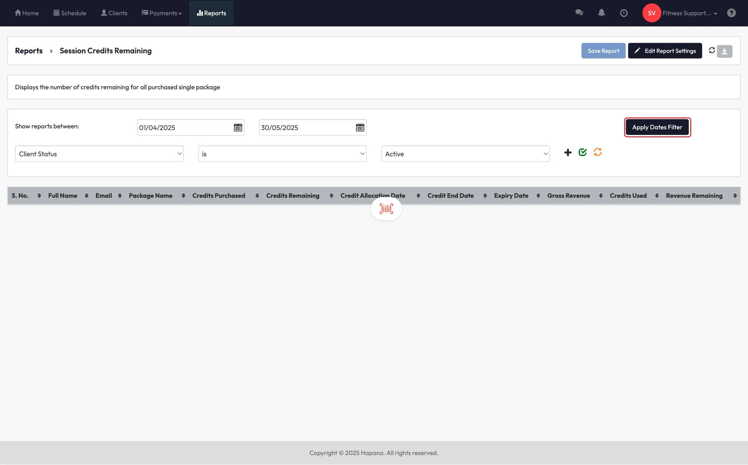Click the clock history icon
Screen dimensions: 748x465
[x=624, y=13]
